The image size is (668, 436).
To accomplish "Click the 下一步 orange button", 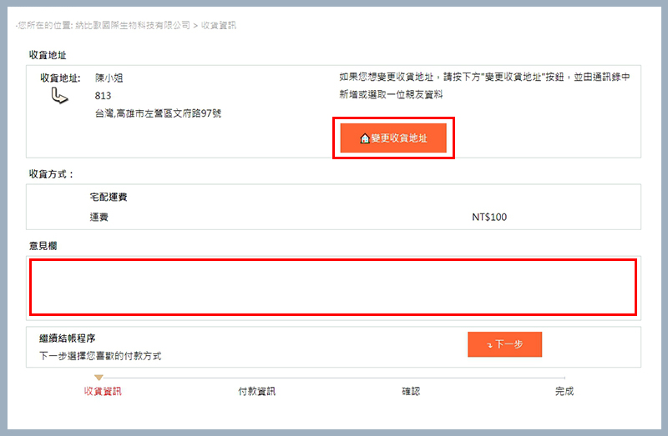I will tap(505, 344).
